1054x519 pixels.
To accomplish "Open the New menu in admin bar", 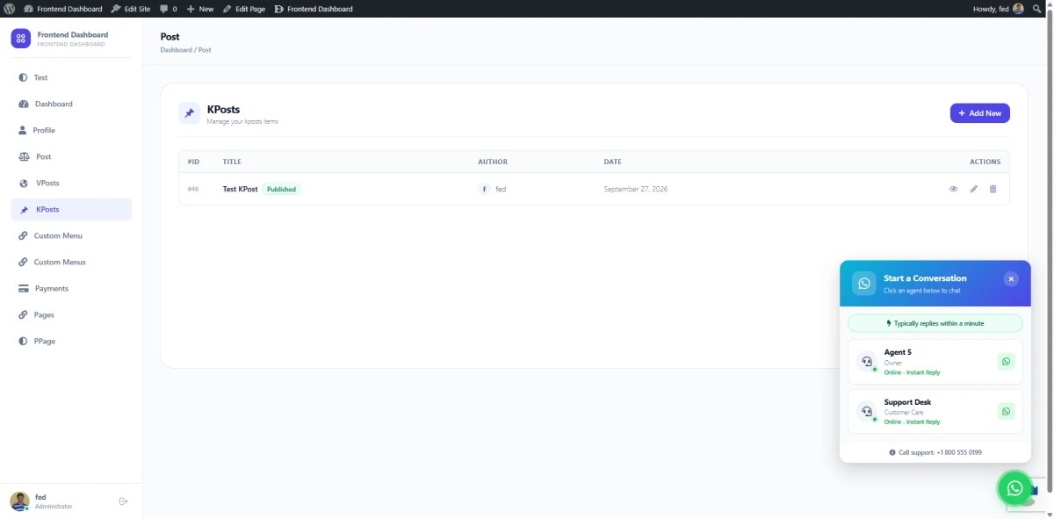I will [x=200, y=9].
